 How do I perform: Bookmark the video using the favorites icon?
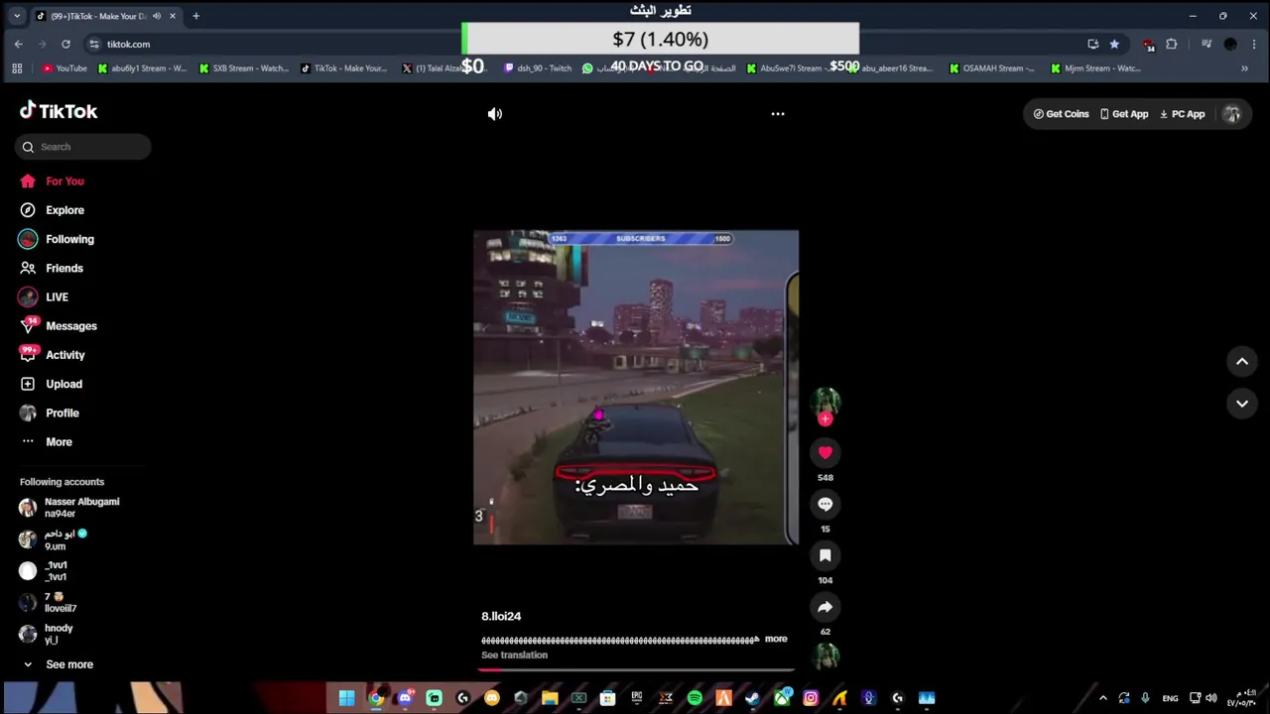[825, 555]
